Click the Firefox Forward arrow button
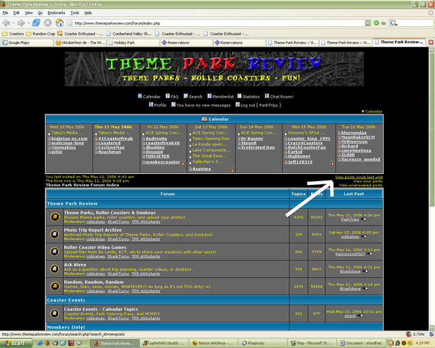The image size is (435, 348). 21,23
